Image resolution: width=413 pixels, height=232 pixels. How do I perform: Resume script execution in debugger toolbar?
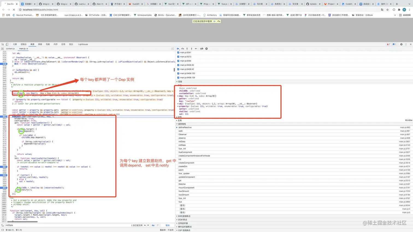pyautogui.click(x=178, y=49)
